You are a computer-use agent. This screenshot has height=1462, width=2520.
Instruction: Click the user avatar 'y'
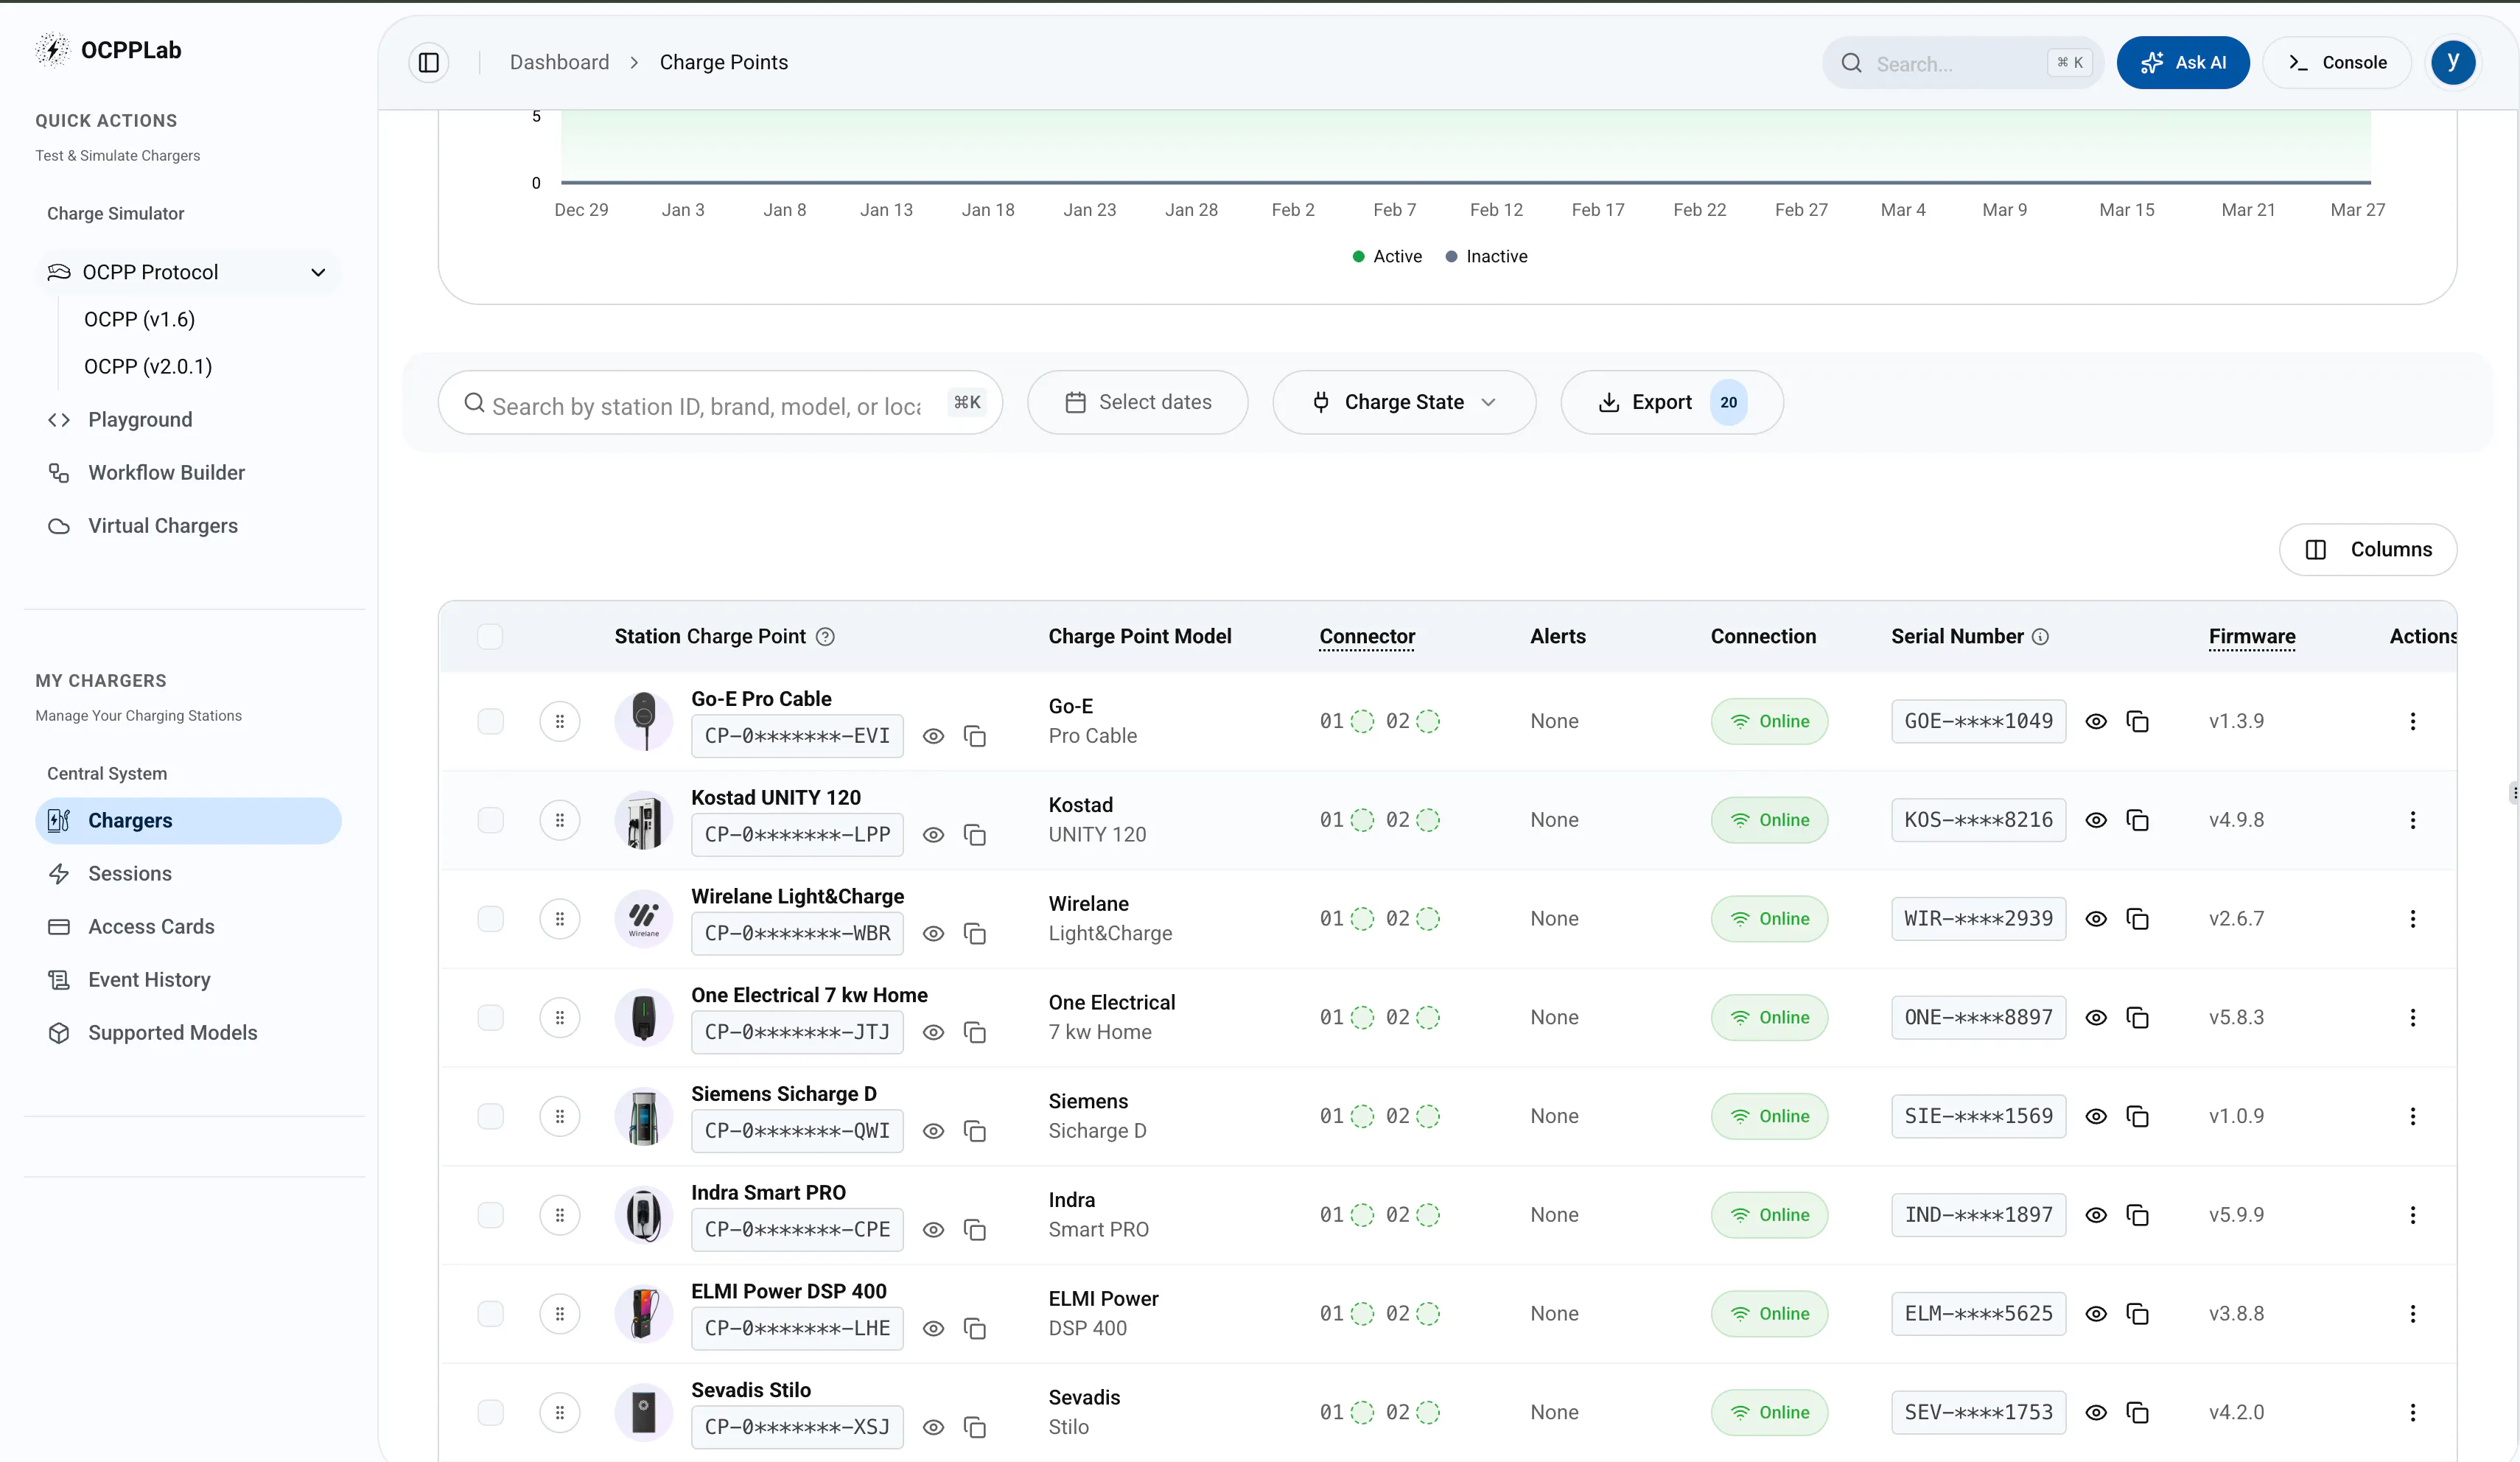(x=2453, y=62)
